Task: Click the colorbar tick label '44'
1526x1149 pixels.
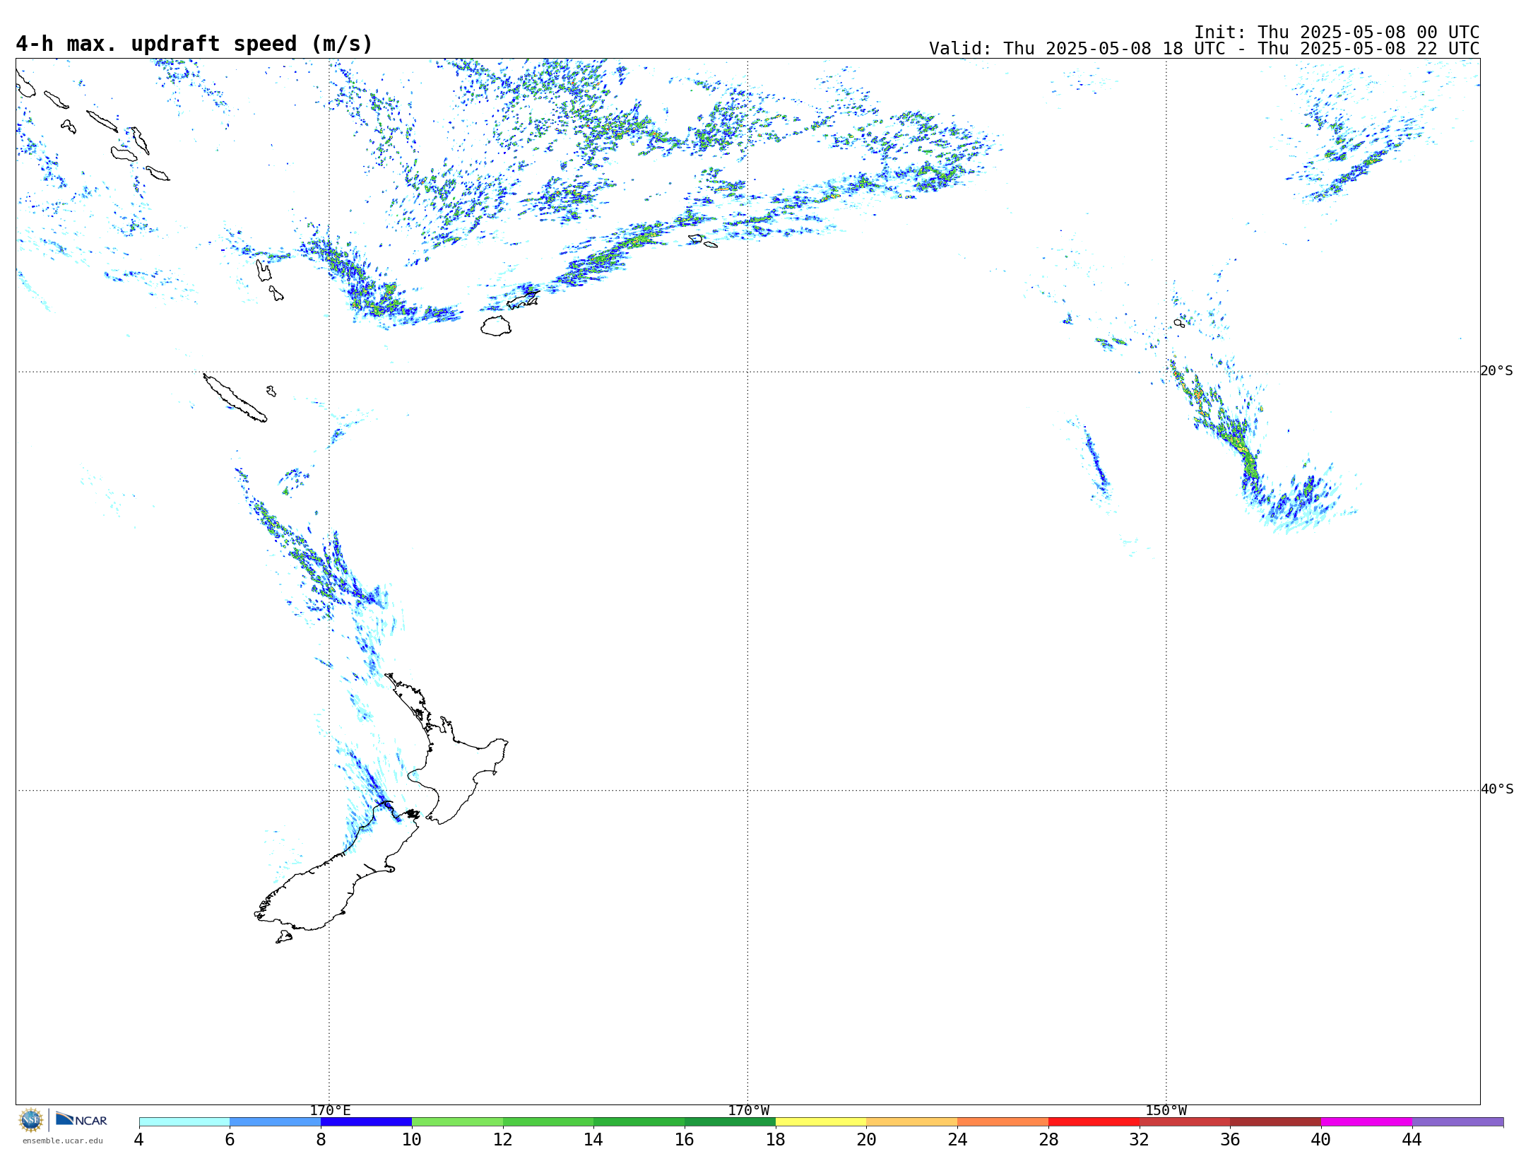Action: [1412, 1140]
